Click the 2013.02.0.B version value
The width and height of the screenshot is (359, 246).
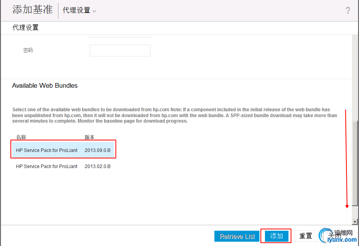98,166
